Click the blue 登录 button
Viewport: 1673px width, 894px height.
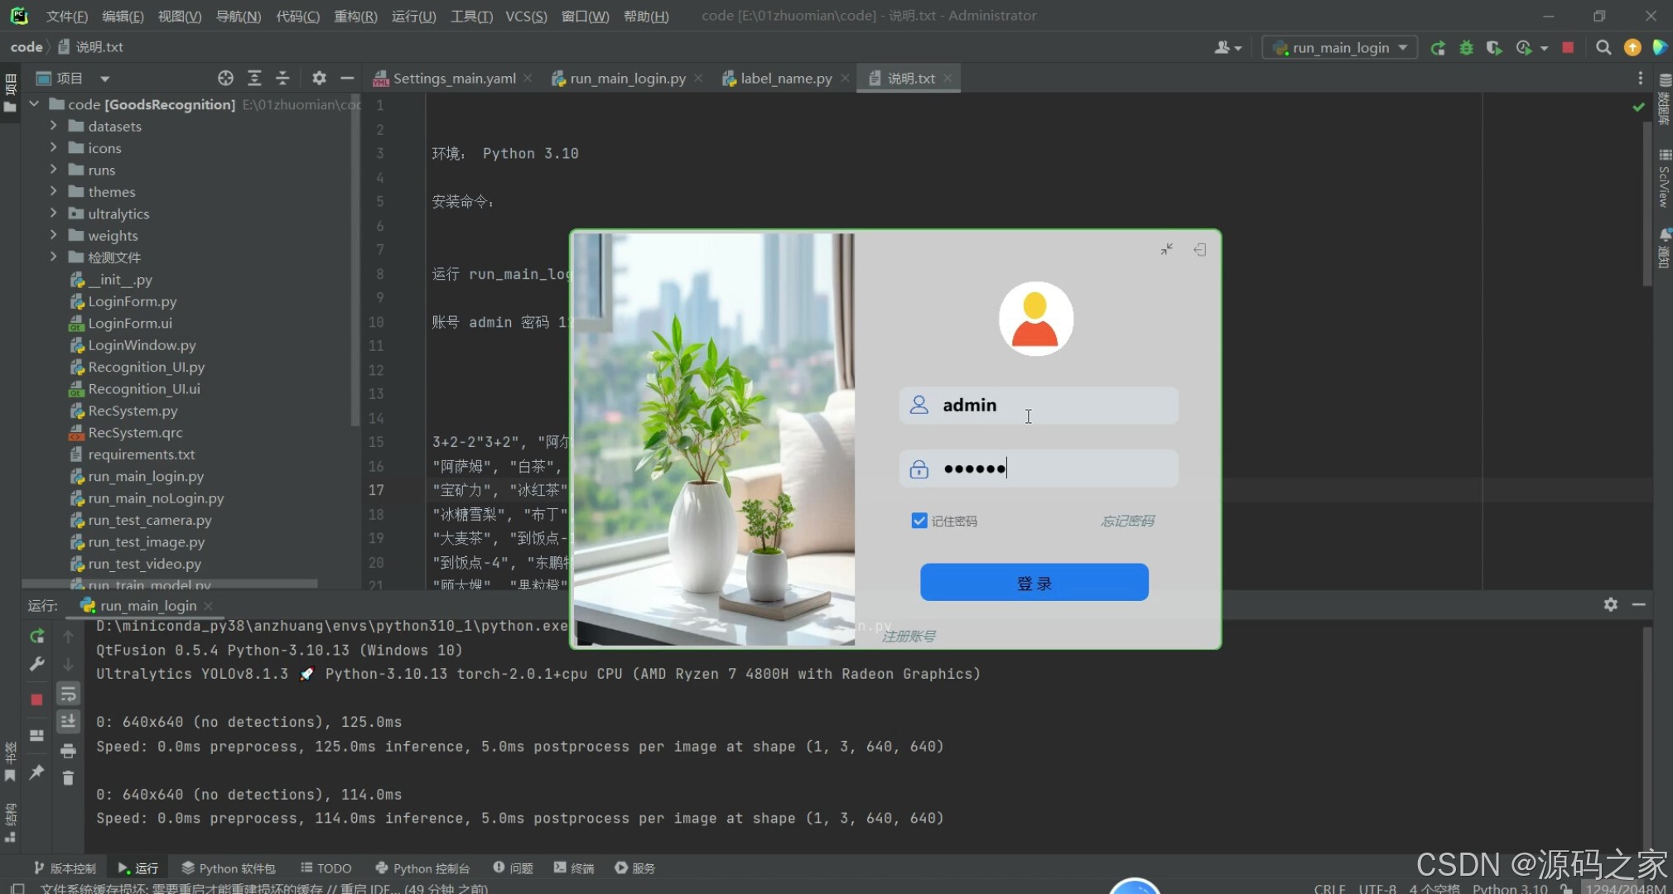pyautogui.click(x=1034, y=583)
